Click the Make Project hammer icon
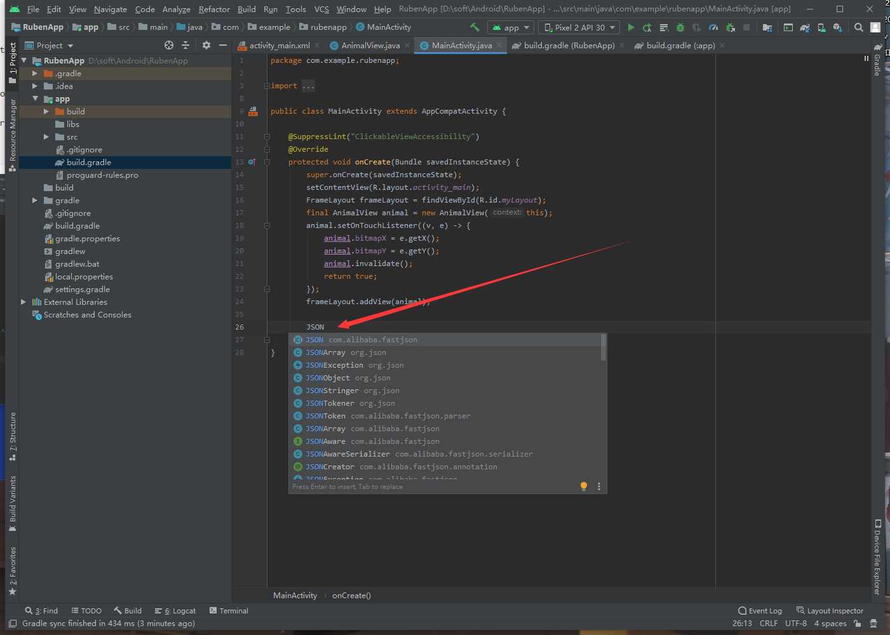890x635 pixels. (x=475, y=27)
